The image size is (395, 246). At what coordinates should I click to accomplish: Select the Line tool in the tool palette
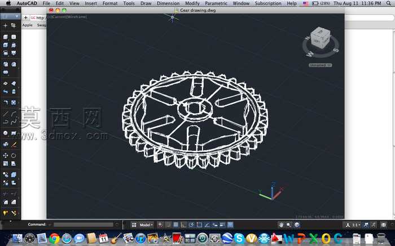[5, 114]
